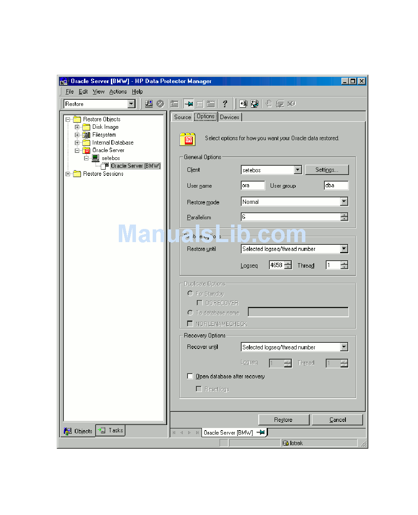Switch to the Tasks pane tab
Viewport: 418px width, 515px height.
[x=111, y=430]
